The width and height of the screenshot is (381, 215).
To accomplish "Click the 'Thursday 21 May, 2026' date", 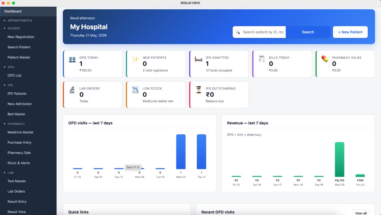I will 88,35.
